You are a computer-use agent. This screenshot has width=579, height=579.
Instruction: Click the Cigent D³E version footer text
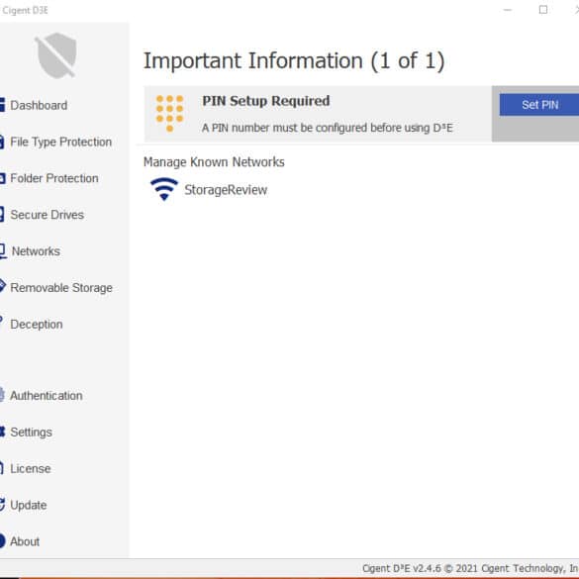[470, 568]
